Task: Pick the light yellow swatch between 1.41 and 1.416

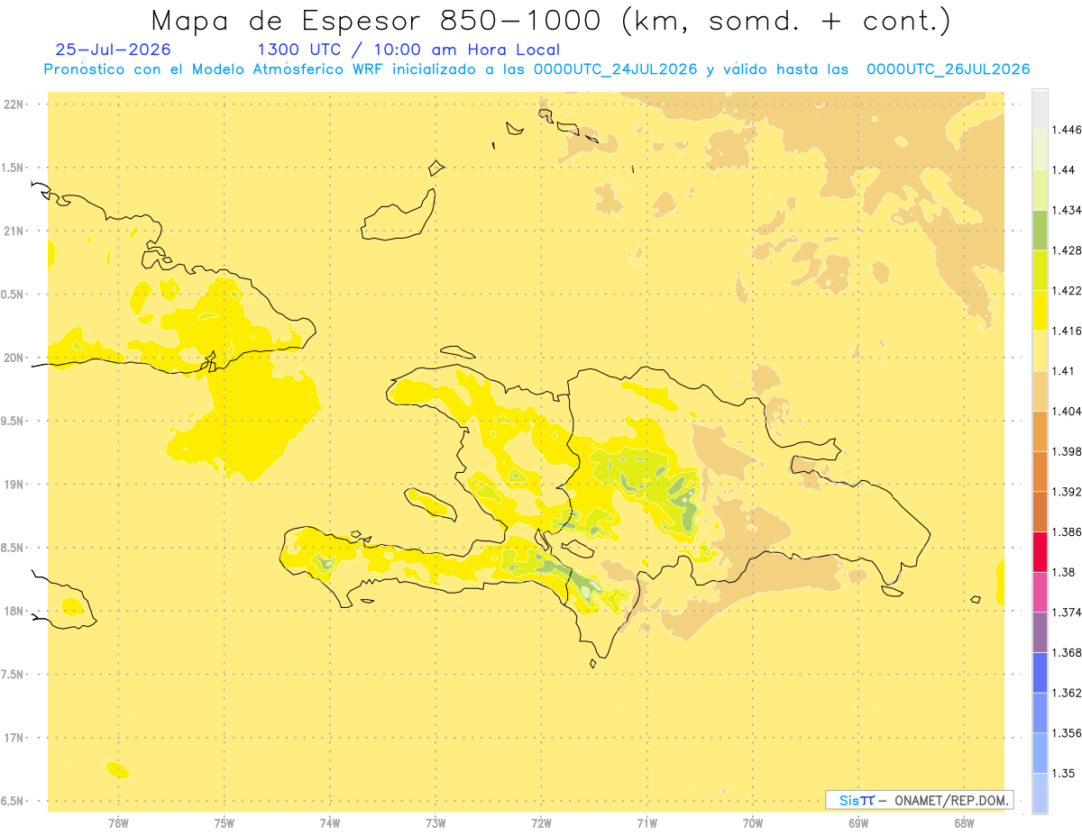Action: (1040, 350)
